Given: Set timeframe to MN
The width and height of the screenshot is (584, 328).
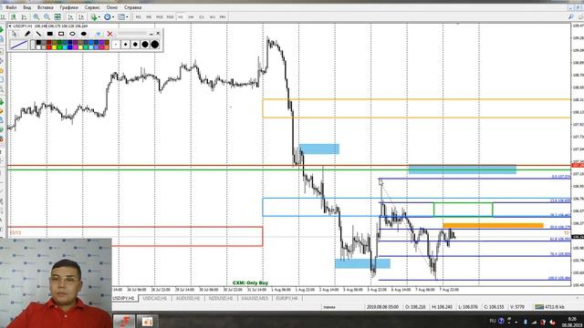Looking at the screenshot, I should click(x=223, y=17).
